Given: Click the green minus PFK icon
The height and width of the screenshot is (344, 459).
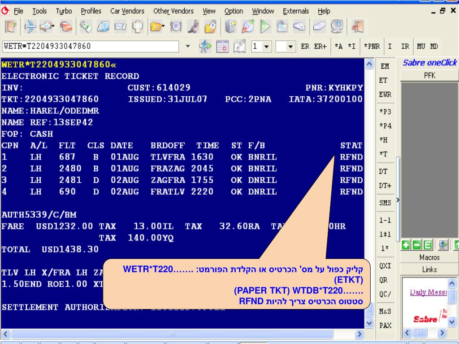Looking at the screenshot, I should tap(416, 245).
